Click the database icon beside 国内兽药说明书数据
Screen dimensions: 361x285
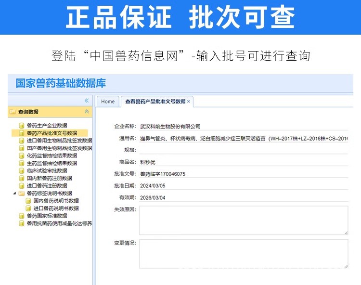pos(28,201)
